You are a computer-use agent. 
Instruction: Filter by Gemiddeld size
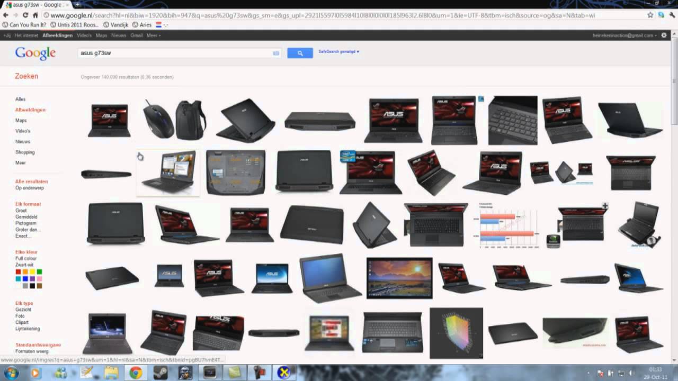(x=26, y=217)
